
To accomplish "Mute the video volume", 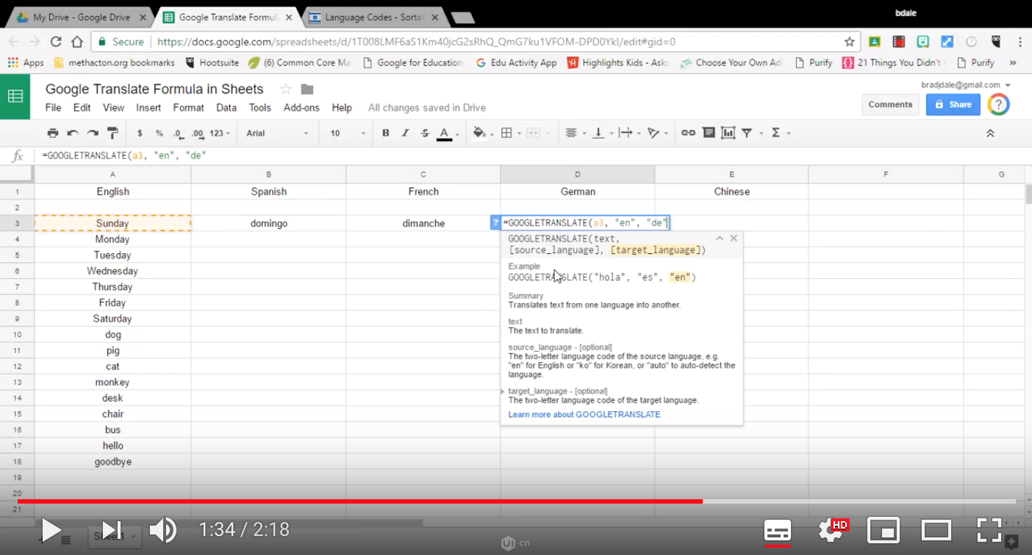I will (162, 529).
